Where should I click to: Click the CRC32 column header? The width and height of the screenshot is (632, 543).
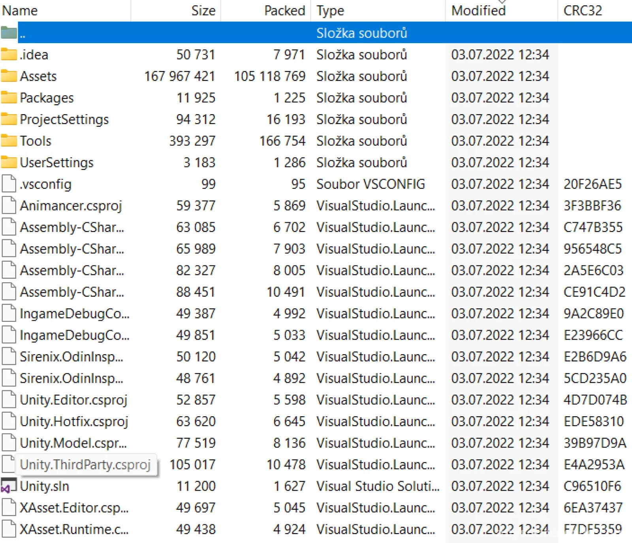coord(583,11)
